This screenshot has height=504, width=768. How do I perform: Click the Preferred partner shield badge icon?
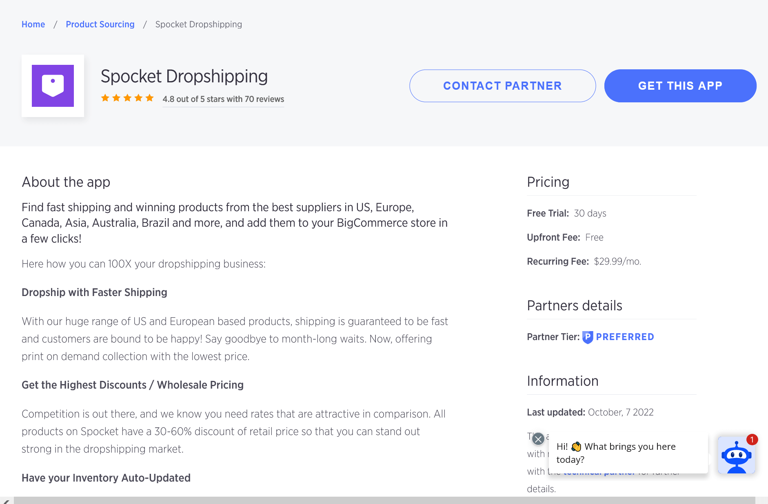point(588,337)
